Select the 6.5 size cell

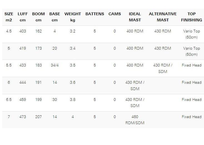(x=9, y=100)
